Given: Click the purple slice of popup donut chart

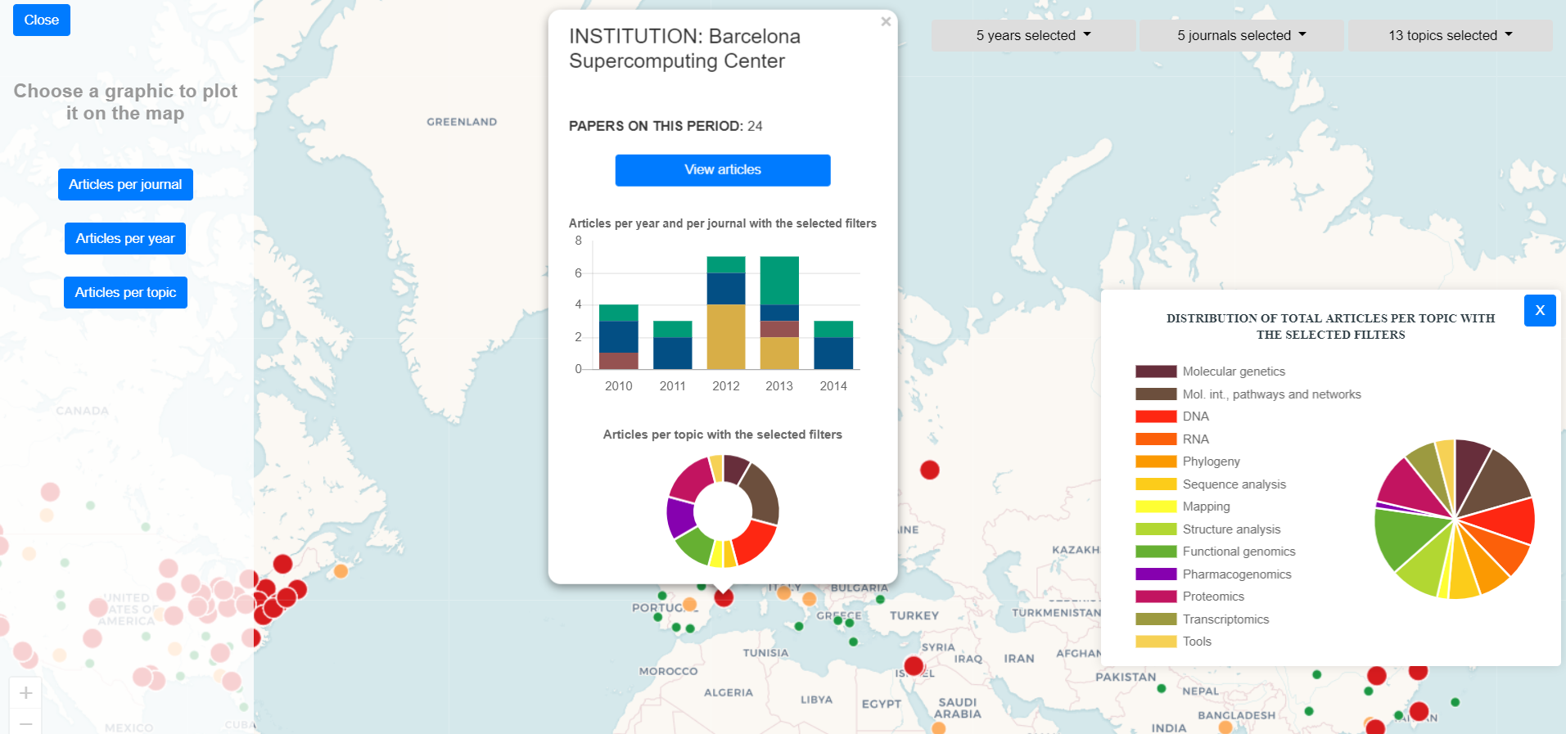Looking at the screenshot, I should click(679, 516).
